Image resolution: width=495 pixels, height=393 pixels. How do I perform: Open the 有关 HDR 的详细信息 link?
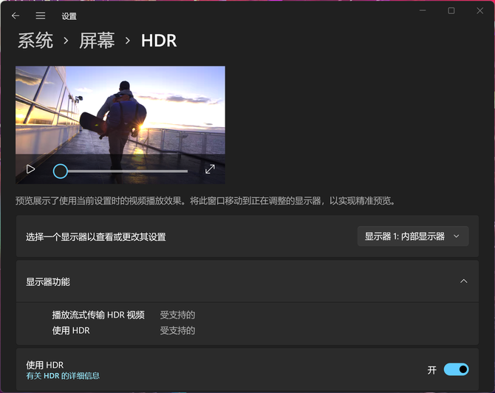(x=63, y=376)
